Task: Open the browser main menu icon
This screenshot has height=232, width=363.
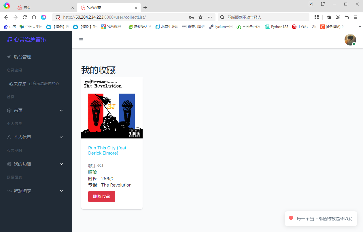Action: 356,17
